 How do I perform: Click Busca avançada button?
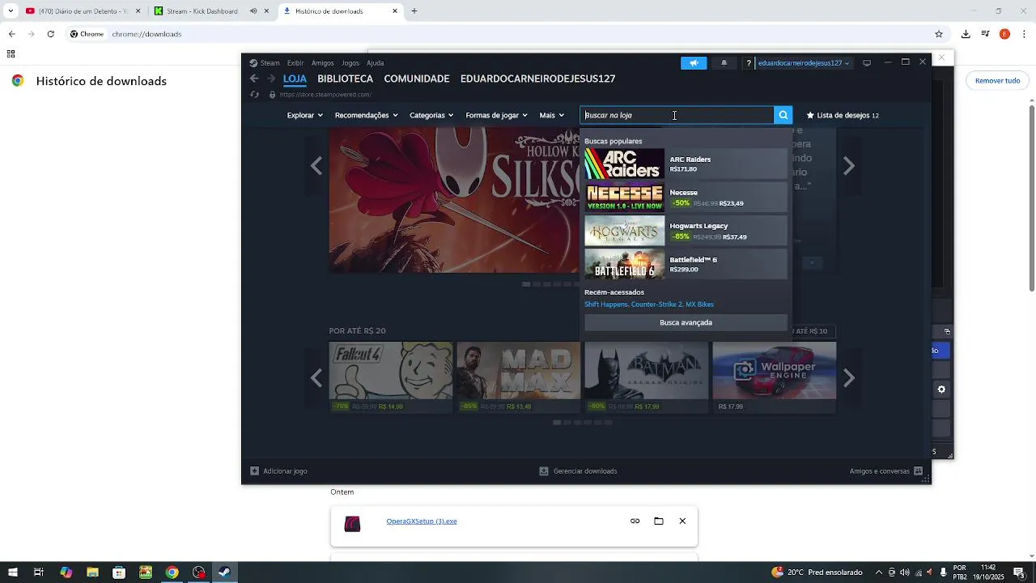click(686, 322)
